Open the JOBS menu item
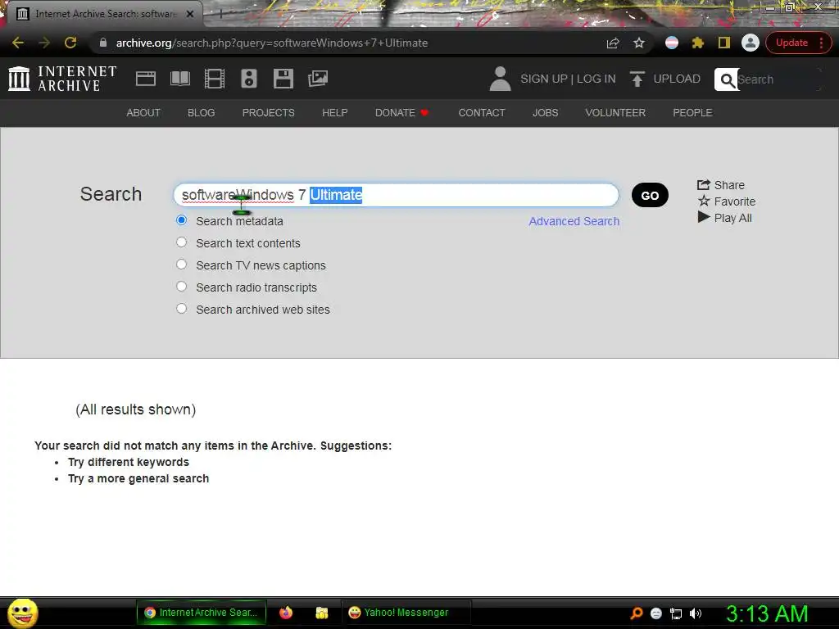Image resolution: width=839 pixels, height=629 pixels. 545,113
